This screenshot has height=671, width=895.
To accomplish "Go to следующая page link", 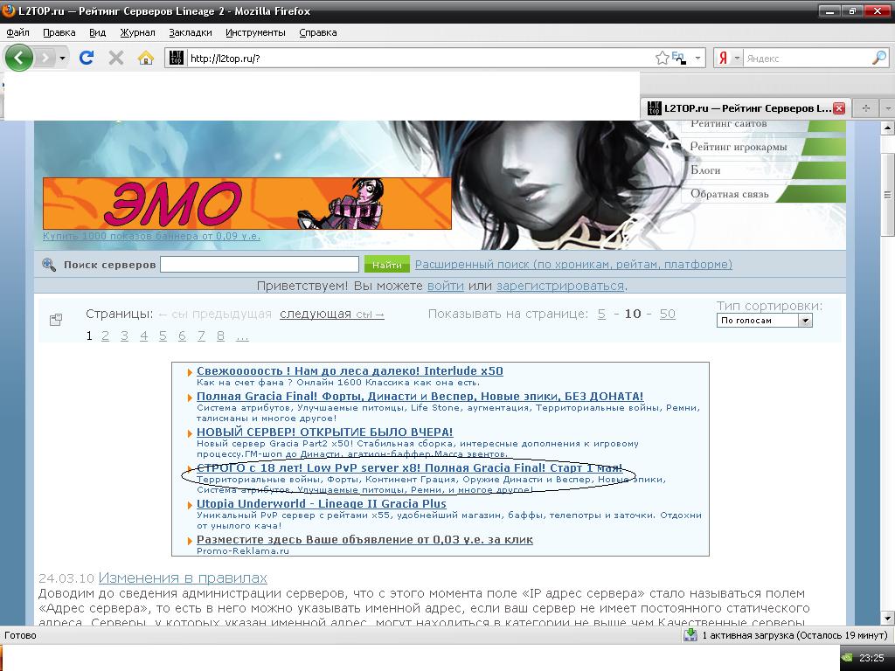I will pos(331,314).
